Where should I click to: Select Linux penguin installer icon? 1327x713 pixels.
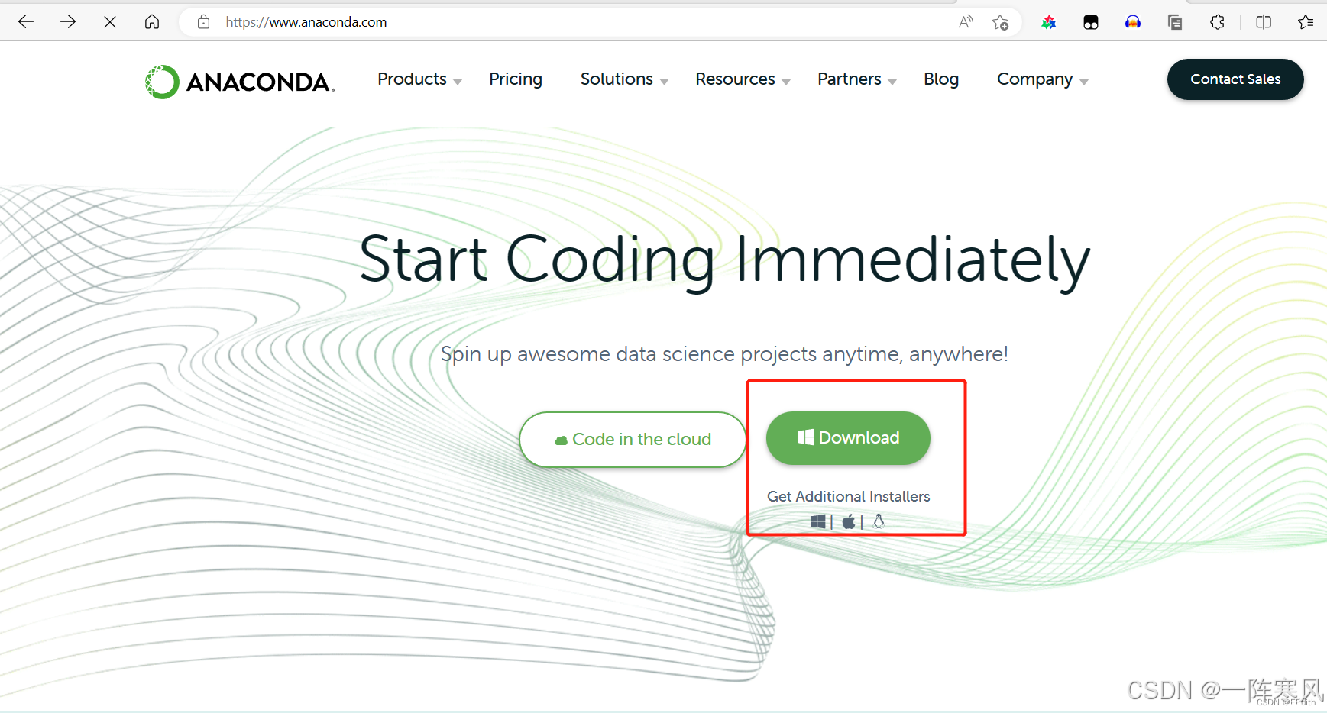879,521
